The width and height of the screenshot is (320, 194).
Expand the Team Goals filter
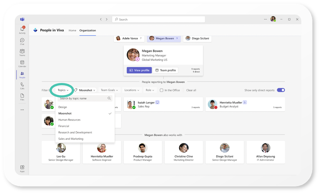click(109, 90)
